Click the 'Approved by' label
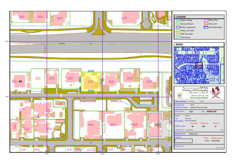Viewport: 234px width, 165px height. click(179, 146)
